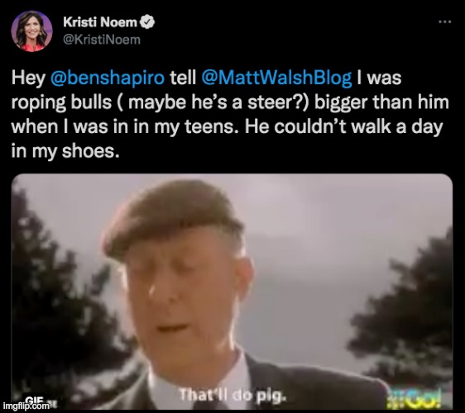The width and height of the screenshot is (465, 413).
Task: Open the @KristiNoem handle link
Action: click(x=102, y=40)
